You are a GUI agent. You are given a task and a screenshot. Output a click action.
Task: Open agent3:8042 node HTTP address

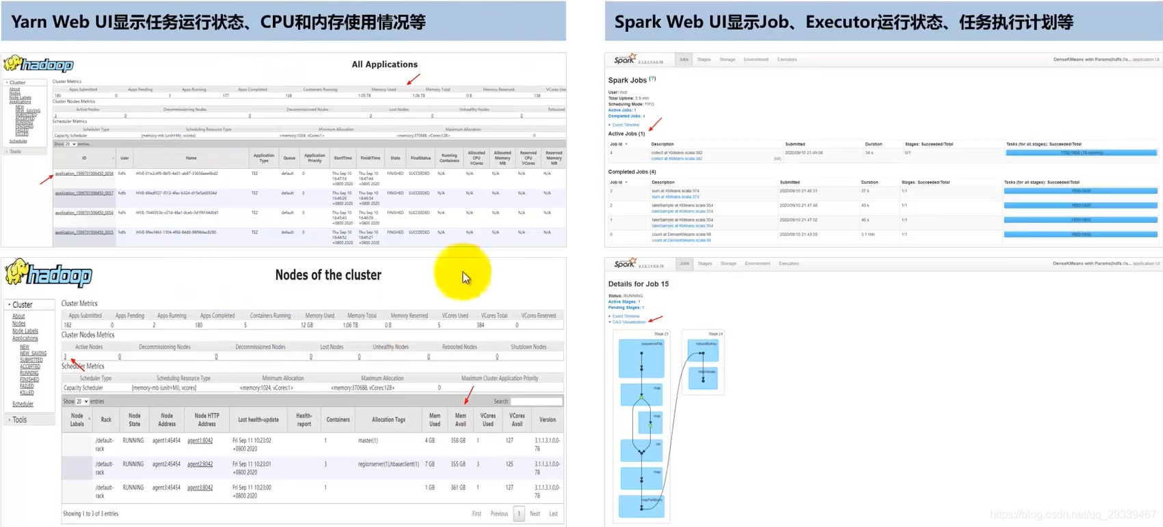200,487
